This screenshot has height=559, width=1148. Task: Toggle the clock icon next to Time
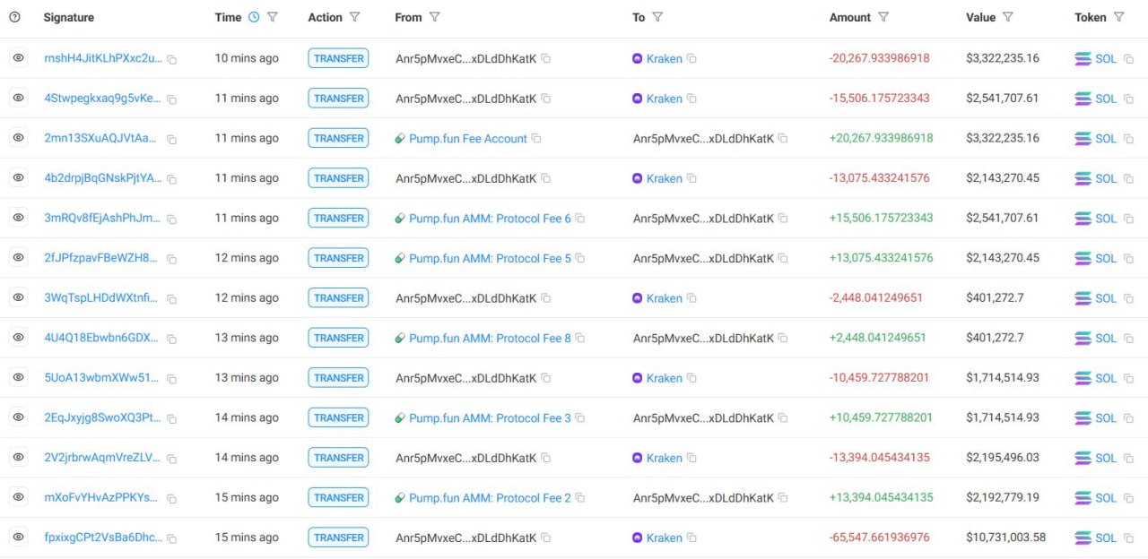coord(254,17)
